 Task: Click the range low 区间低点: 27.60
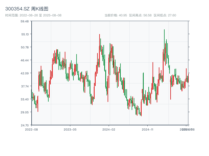165,15
